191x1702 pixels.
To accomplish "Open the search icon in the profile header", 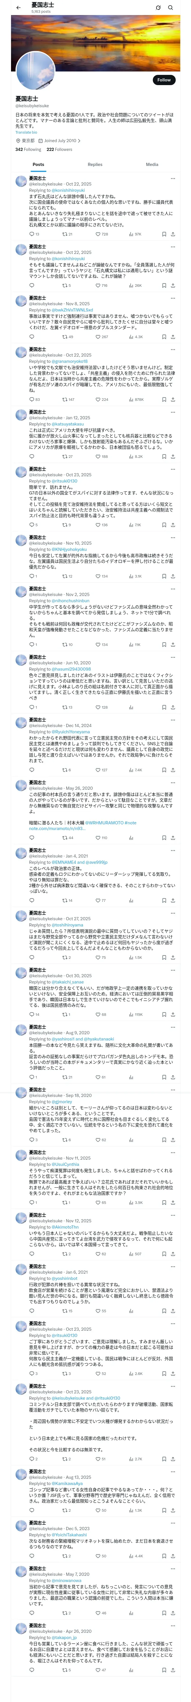I will (171, 8).
